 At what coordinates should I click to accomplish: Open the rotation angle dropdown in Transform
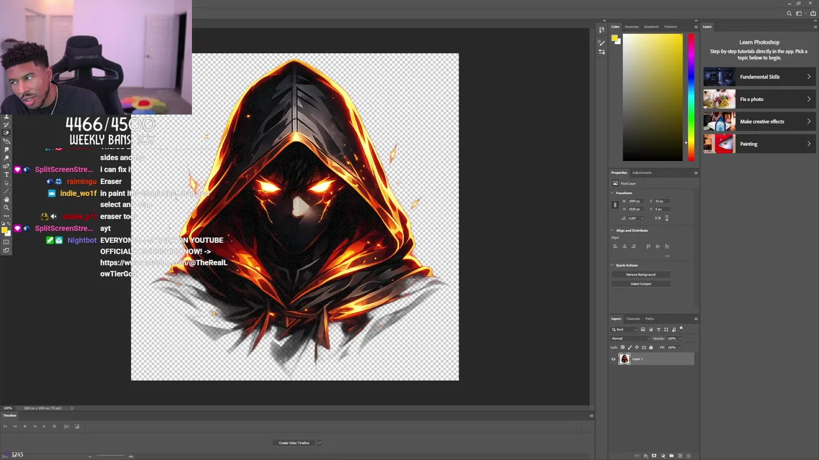pos(642,218)
